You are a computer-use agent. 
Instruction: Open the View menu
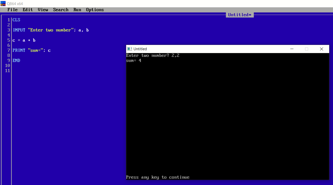43,10
